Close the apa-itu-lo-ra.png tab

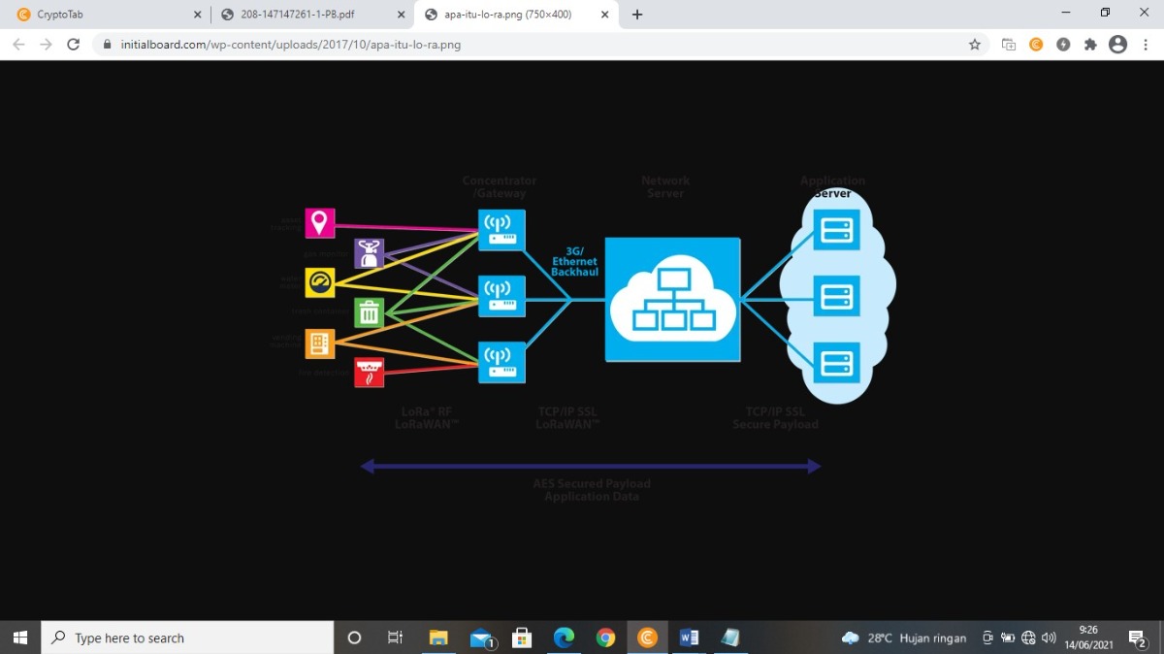(x=605, y=15)
